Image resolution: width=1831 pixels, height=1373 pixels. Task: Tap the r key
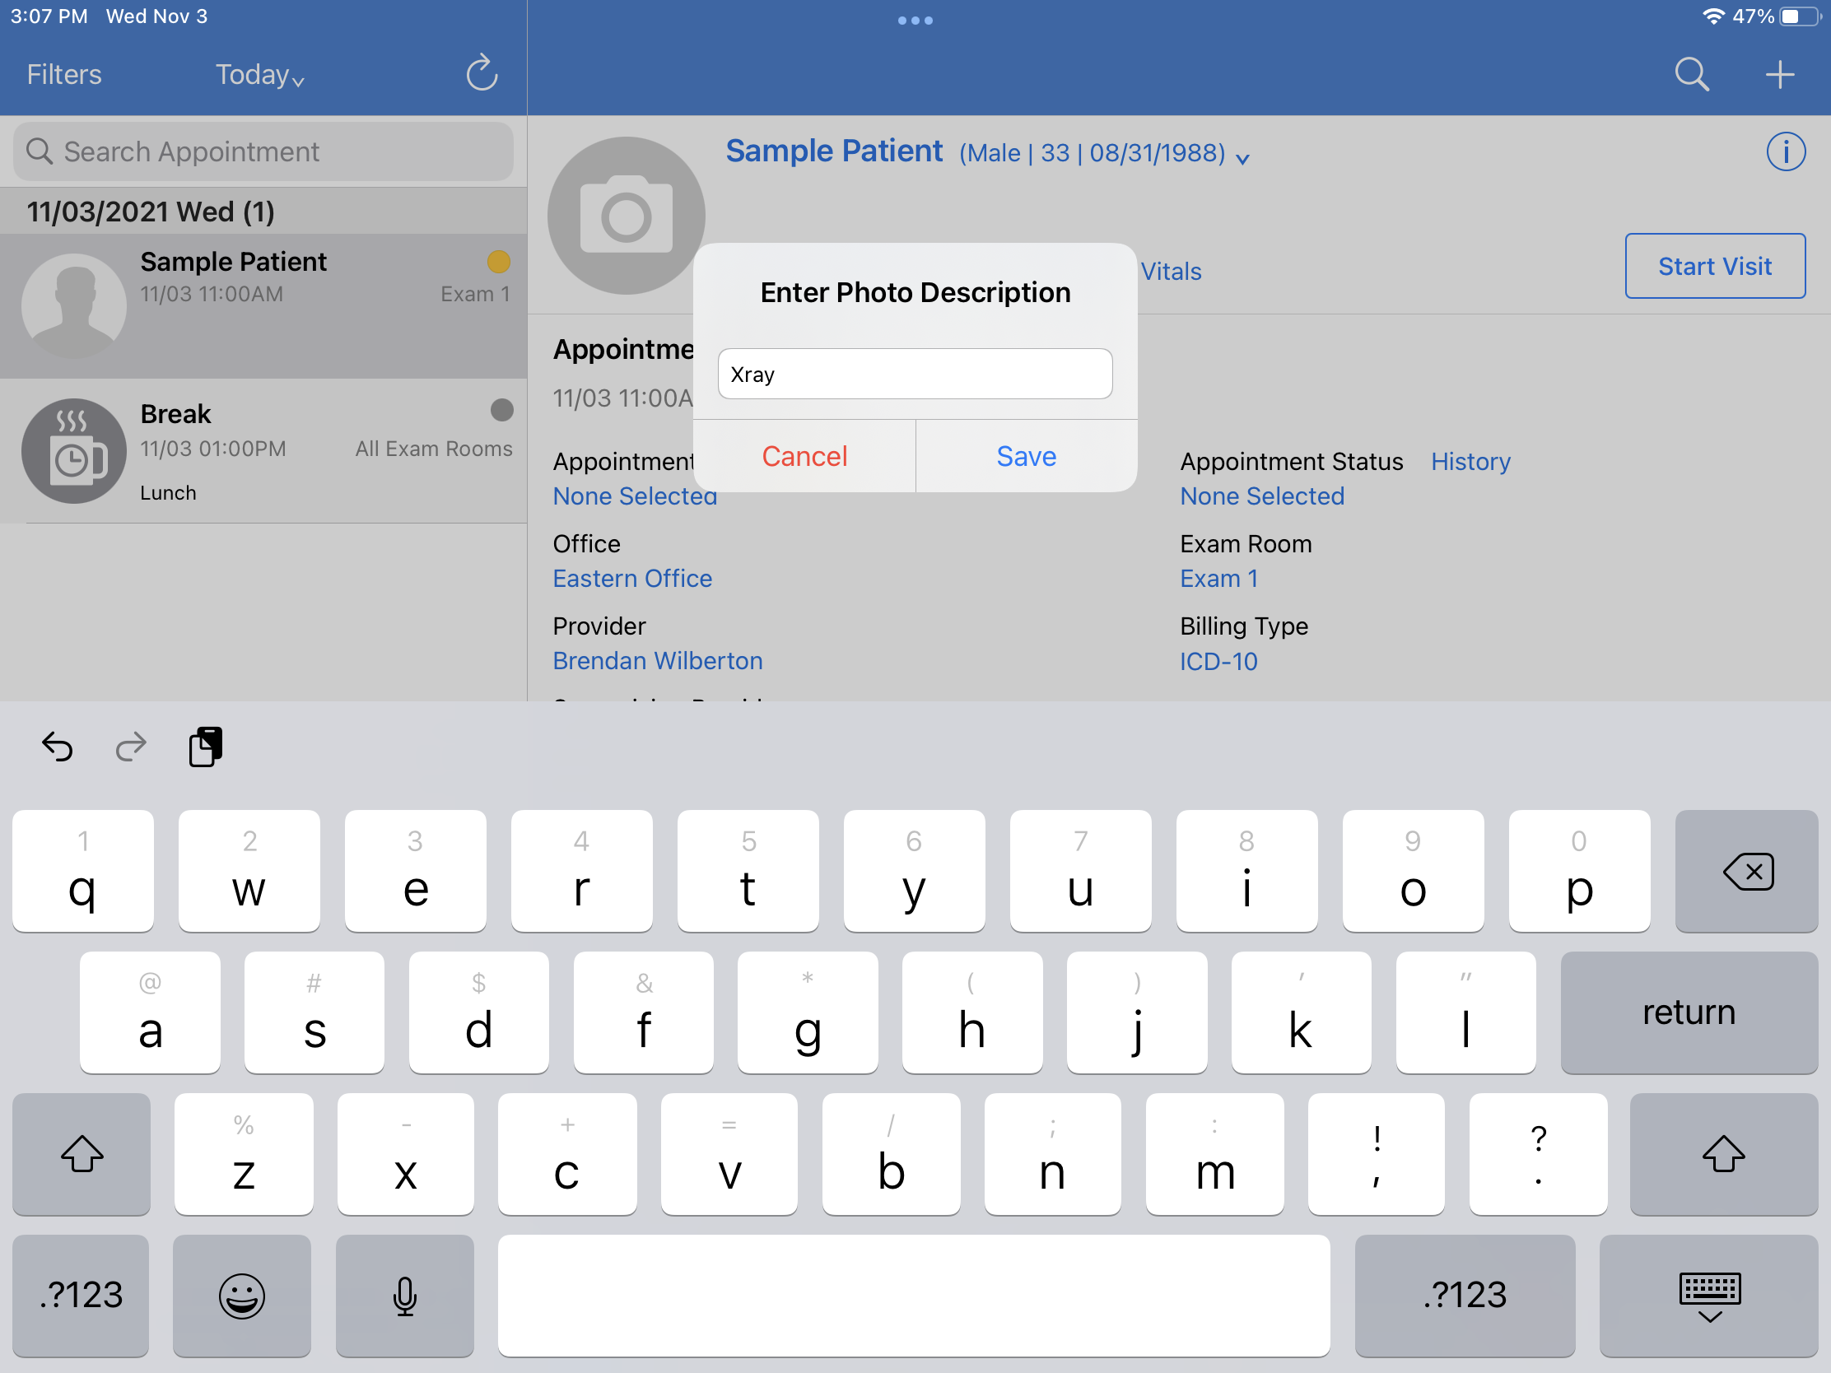582,871
